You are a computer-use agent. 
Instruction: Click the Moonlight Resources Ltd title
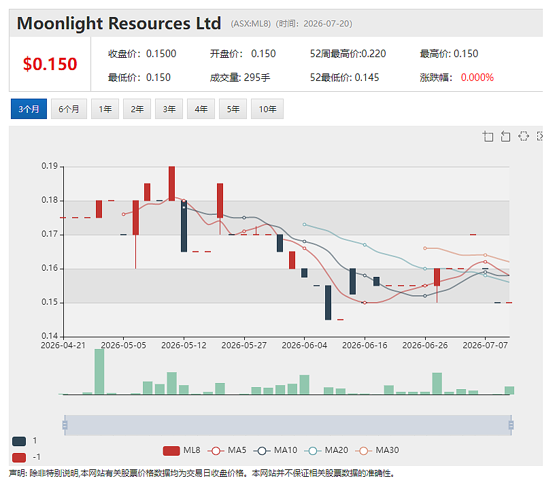click(x=119, y=23)
